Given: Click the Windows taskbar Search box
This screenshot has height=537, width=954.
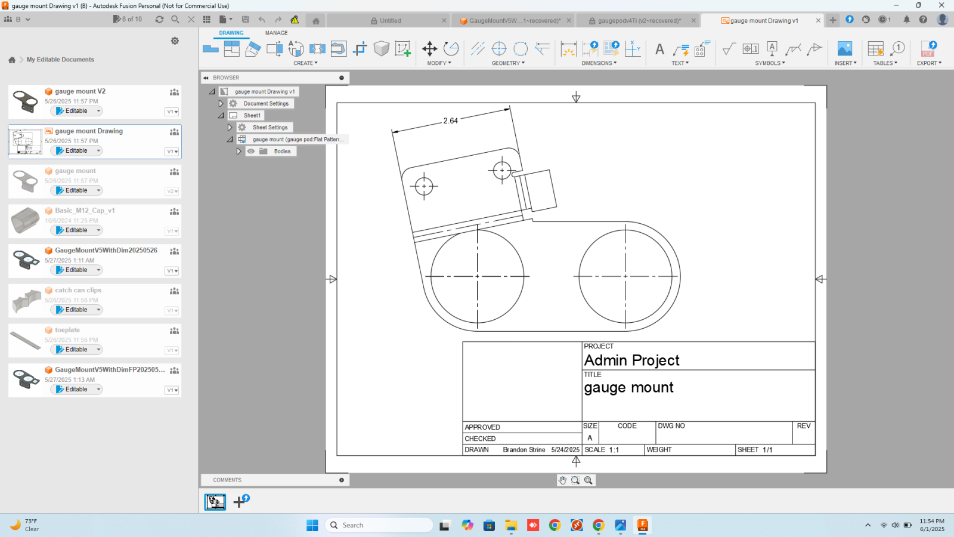Looking at the screenshot, I should [380, 525].
